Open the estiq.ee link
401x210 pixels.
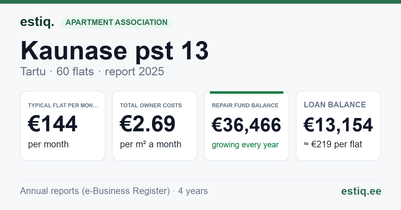tap(361, 191)
